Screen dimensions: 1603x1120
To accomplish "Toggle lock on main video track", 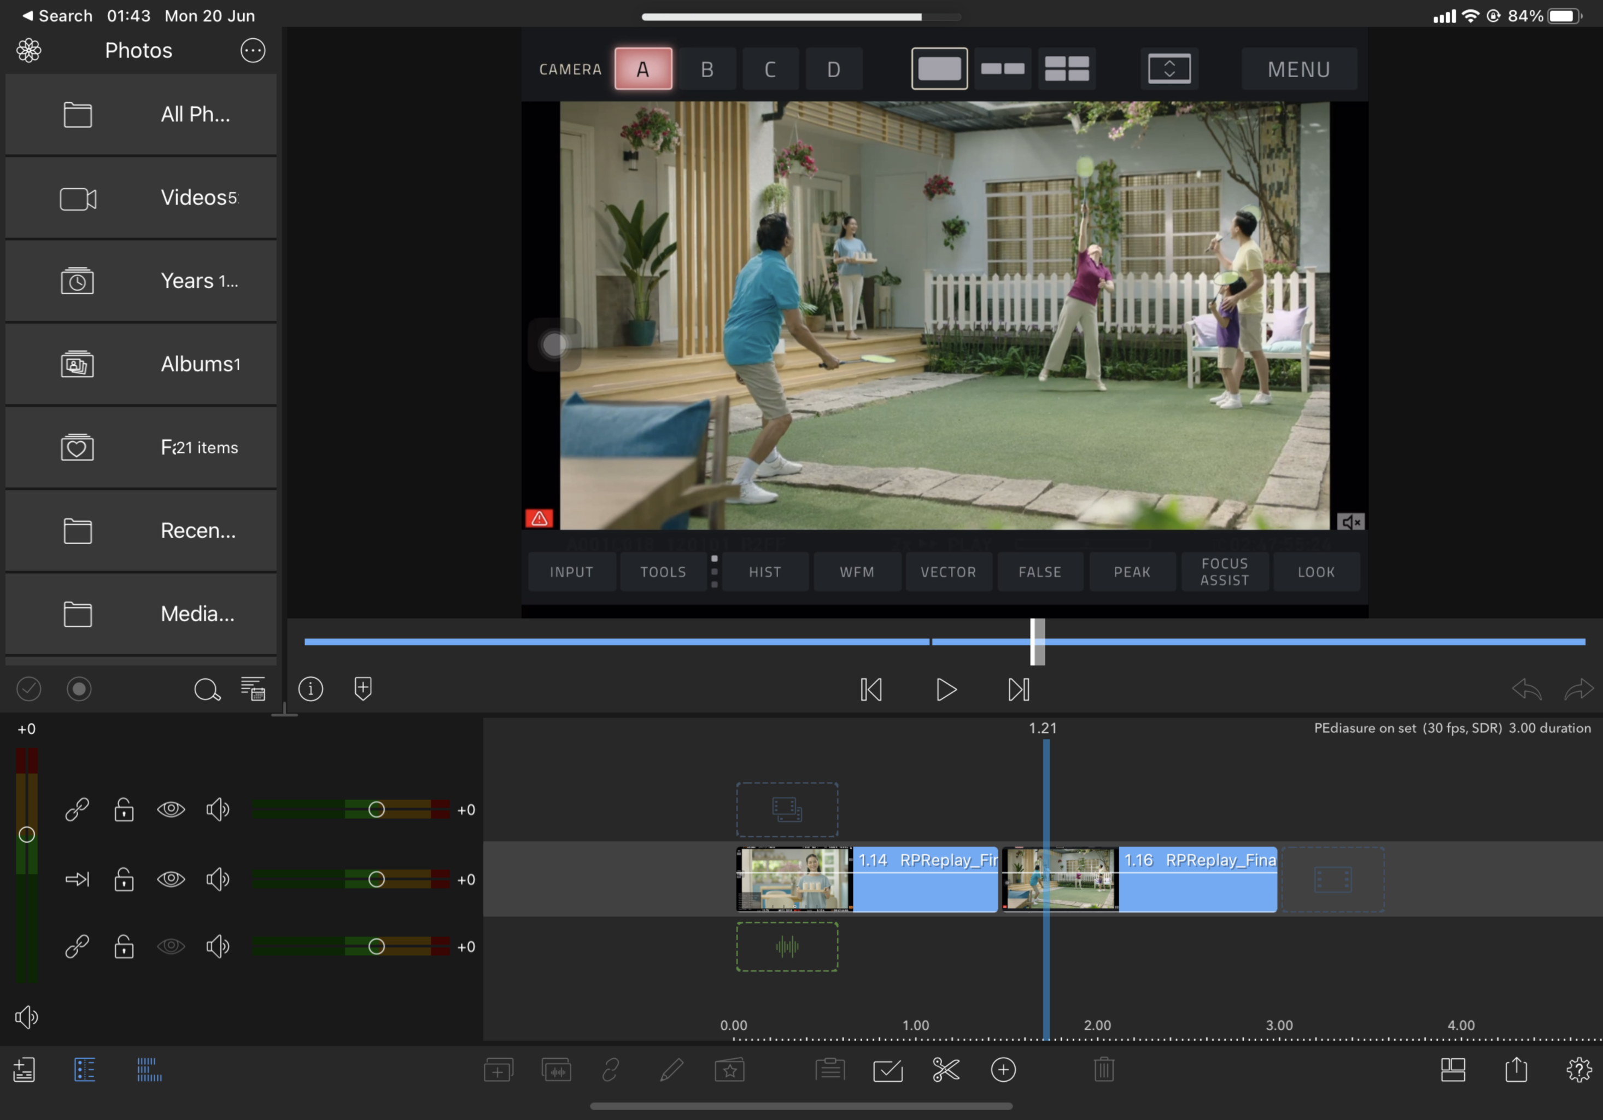I will 124,879.
